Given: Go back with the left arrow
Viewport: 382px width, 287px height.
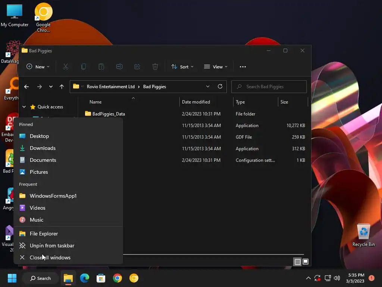Looking at the screenshot, I should pyautogui.click(x=26, y=87).
